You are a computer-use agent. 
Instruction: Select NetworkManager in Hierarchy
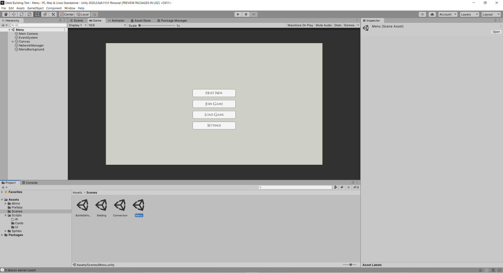(x=31, y=45)
